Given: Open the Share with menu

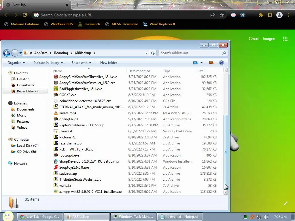Looking at the screenshot, I should pyautogui.click(x=82, y=63).
